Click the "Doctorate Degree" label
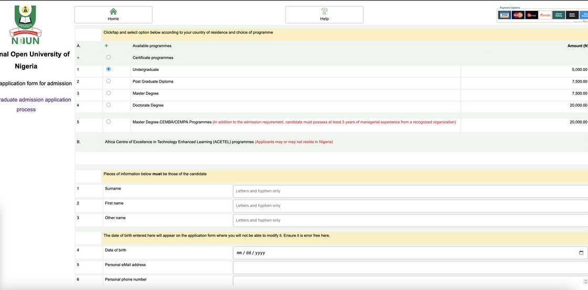Image resolution: width=588 pixels, height=290 pixels. 148,105
